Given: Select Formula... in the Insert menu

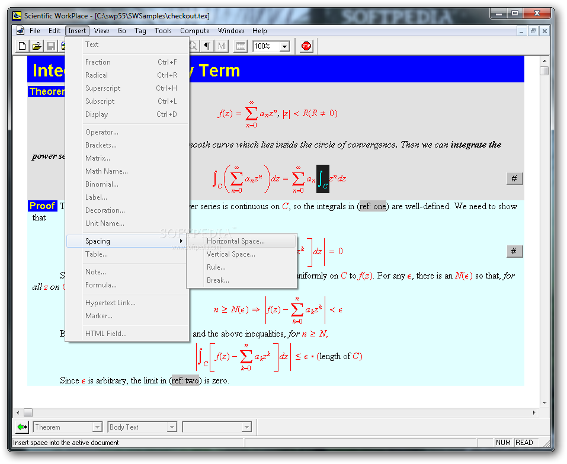Looking at the screenshot, I should (127, 285).
